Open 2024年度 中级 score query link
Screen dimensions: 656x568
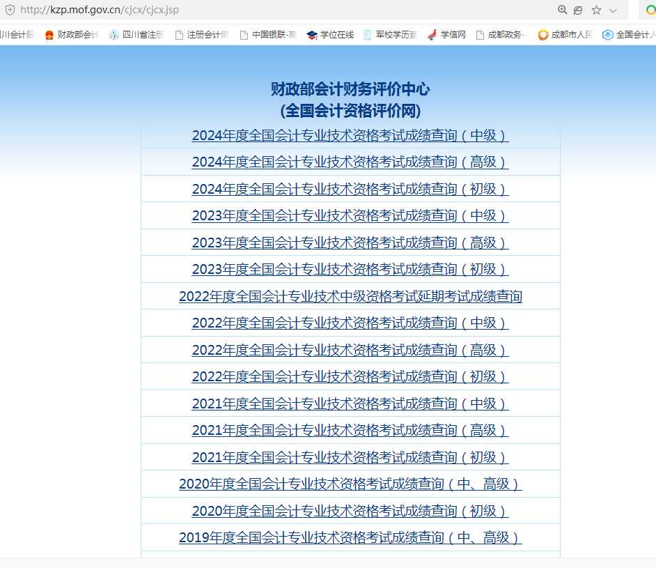[x=350, y=135]
